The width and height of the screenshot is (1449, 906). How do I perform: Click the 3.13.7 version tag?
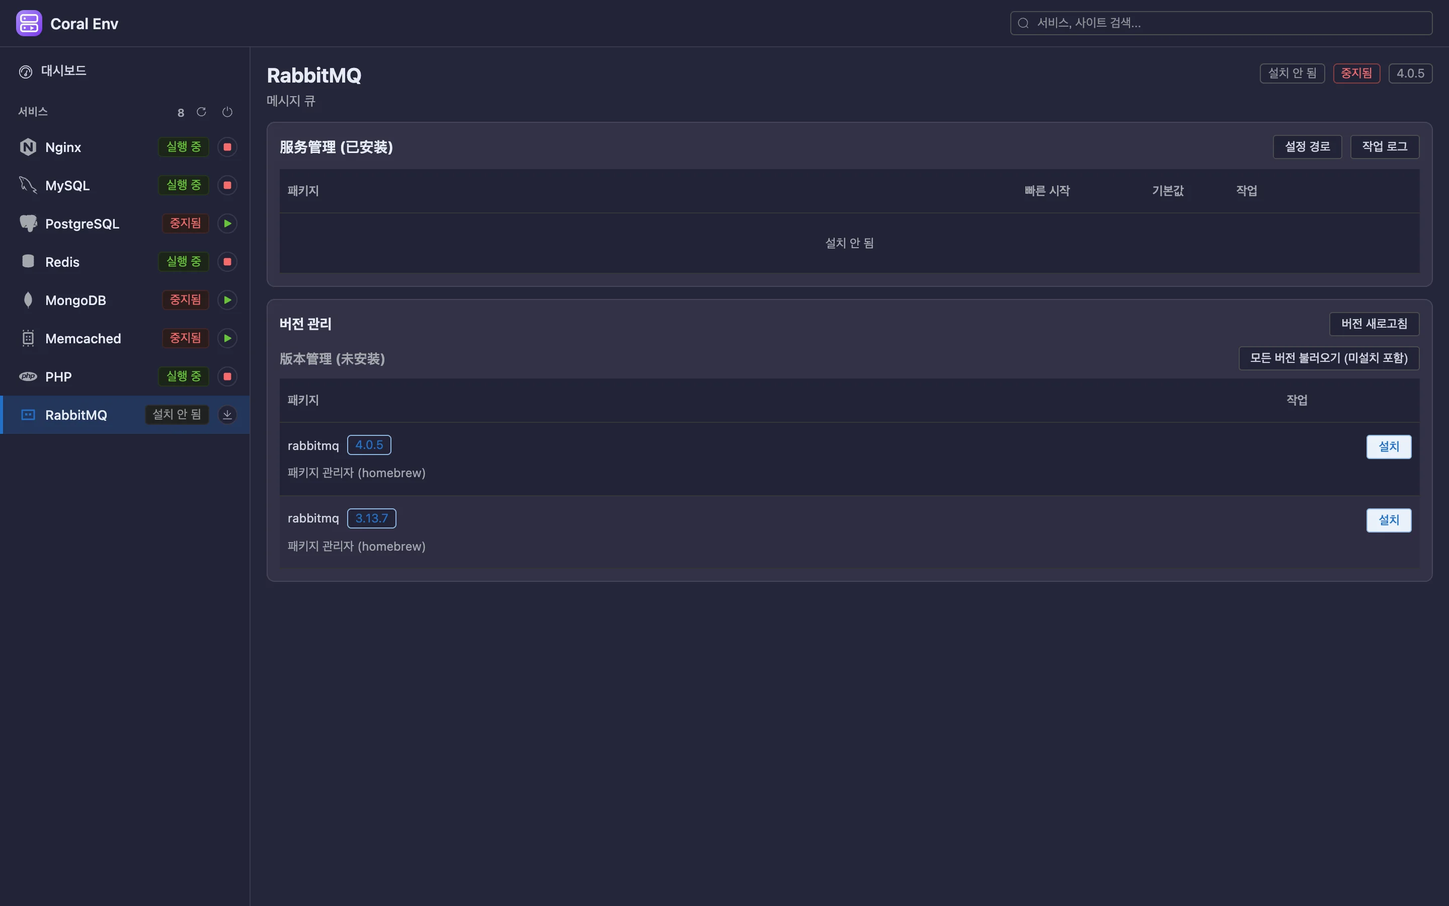point(371,518)
